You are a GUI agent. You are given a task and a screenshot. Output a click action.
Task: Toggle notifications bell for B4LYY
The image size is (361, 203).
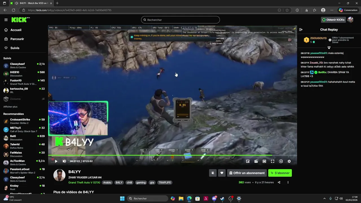click(x=213, y=173)
